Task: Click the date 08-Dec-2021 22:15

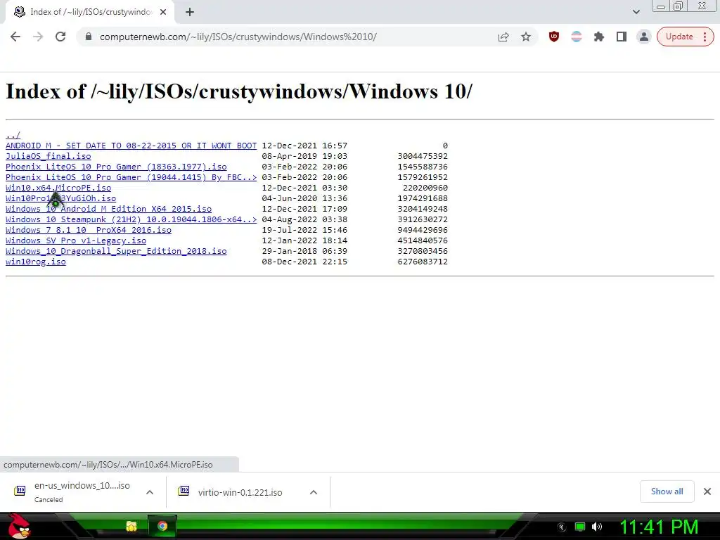Action: (304, 262)
